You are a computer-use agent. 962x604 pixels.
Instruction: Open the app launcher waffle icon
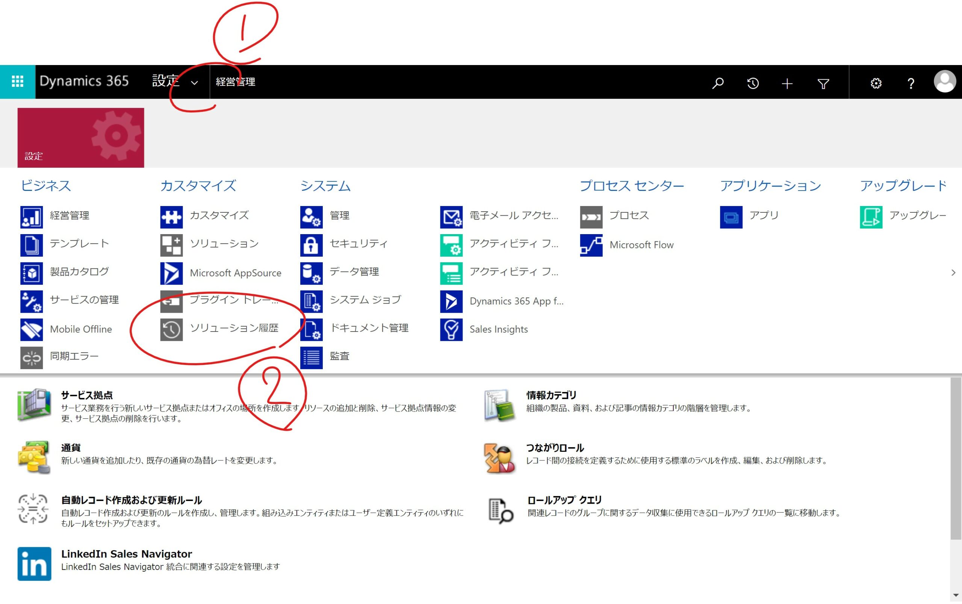pos(18,82)
